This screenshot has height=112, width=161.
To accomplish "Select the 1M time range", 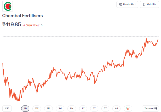I will tap(48, 108).
